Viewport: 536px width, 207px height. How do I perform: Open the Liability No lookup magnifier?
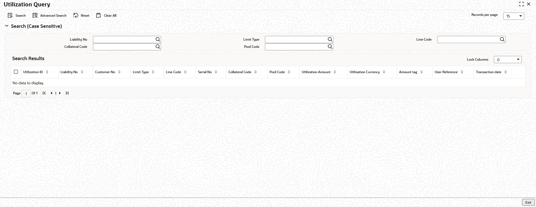158,40
